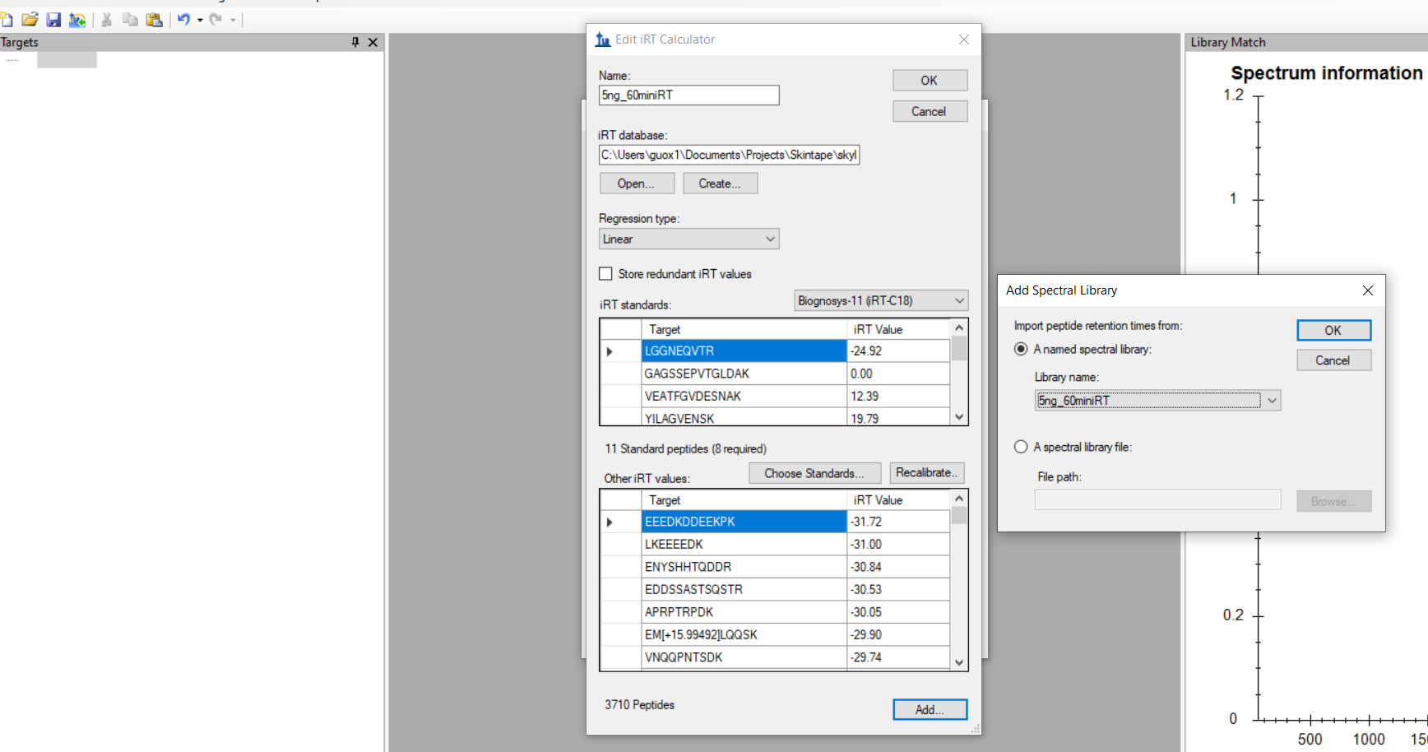Screen dimensions: 1428x752
Task: Click the Choose Standards button
Action: [814, 473]
